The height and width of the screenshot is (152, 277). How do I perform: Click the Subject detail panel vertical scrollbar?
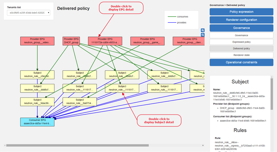click(x=272, y=94)
